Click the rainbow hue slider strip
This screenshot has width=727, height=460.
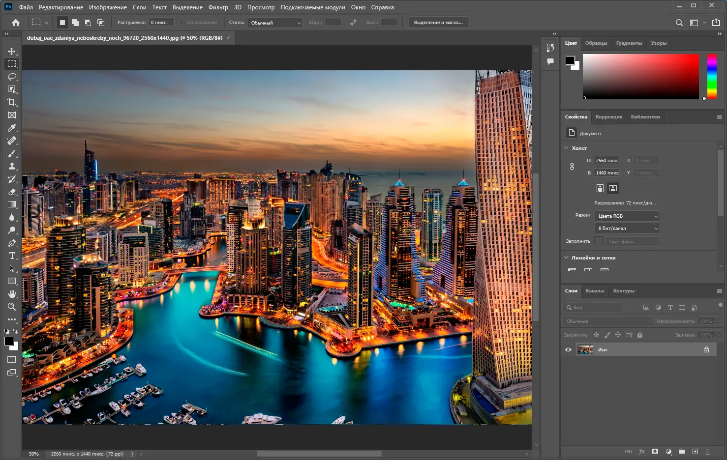coord(712,76)
